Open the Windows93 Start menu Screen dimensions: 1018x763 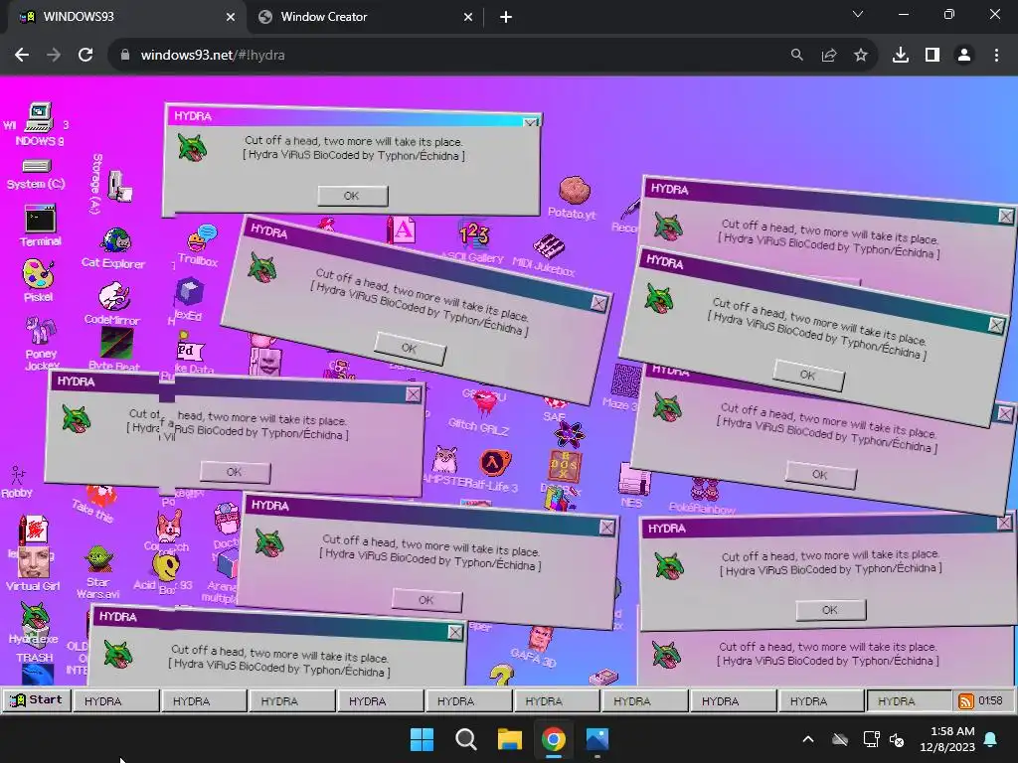click(x=37, y=700)
